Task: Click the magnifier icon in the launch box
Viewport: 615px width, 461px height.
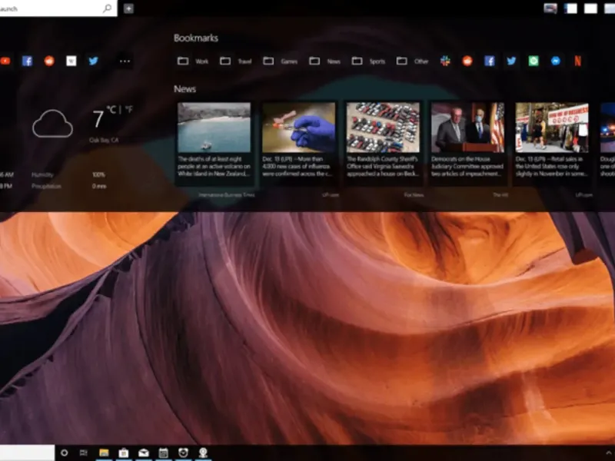Action: coord(107,8)
